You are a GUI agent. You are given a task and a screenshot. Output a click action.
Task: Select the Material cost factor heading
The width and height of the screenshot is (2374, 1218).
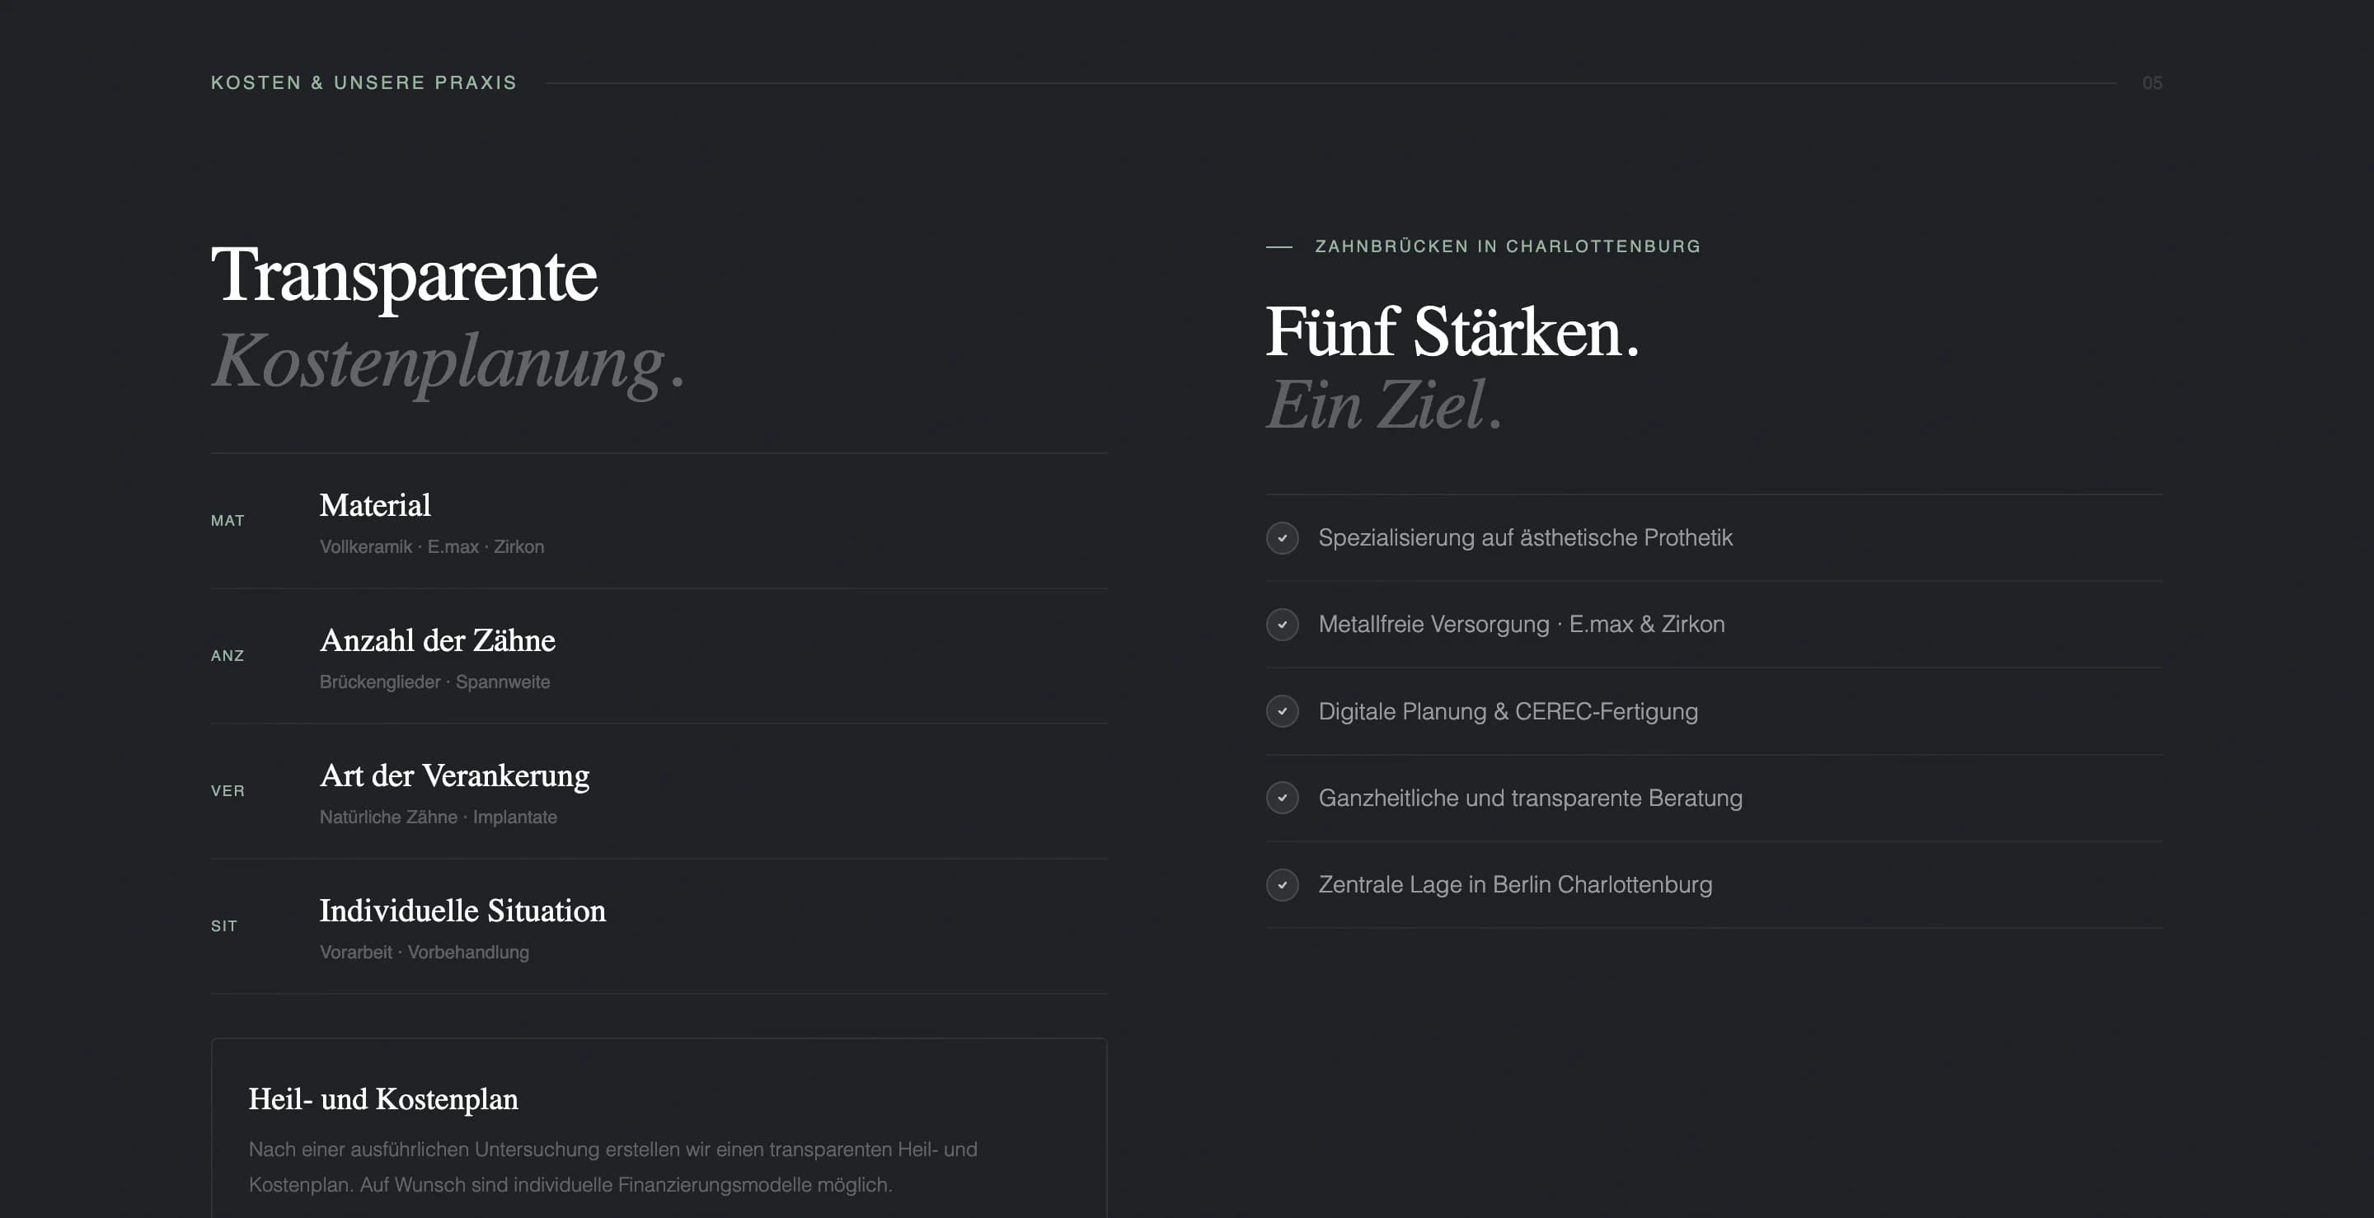(375, 505)
